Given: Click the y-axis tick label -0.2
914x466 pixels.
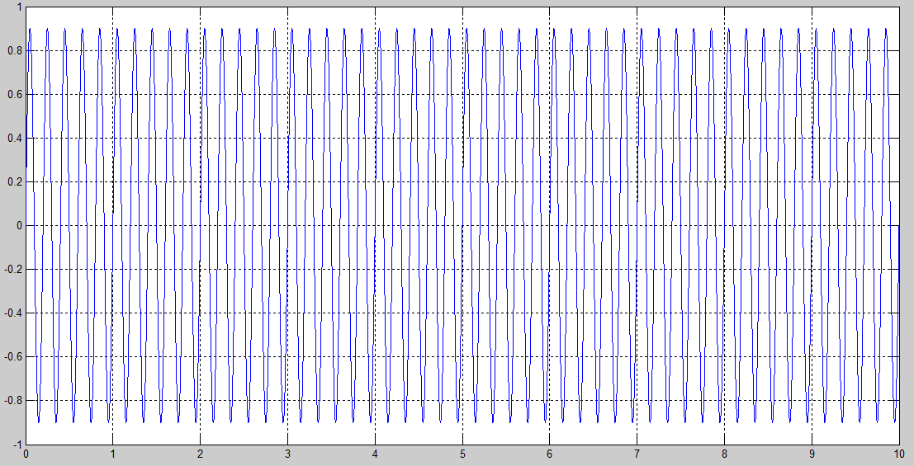Looking at the screenshot, I should point(13,269).
